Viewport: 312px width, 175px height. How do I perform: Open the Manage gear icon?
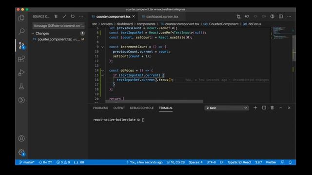[x=21, y=153]
